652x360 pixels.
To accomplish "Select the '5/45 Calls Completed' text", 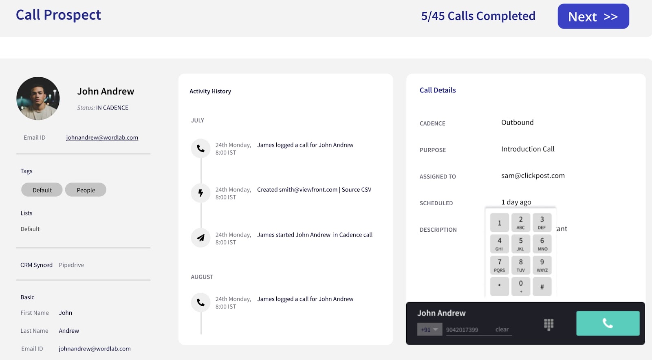I will 478,16.
